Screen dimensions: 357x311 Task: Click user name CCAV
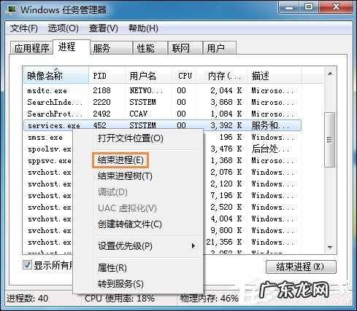pos(139,114)
